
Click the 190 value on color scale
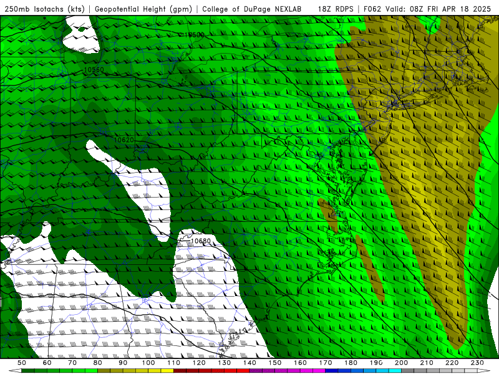pyautogui.click(x=376, y=363)
